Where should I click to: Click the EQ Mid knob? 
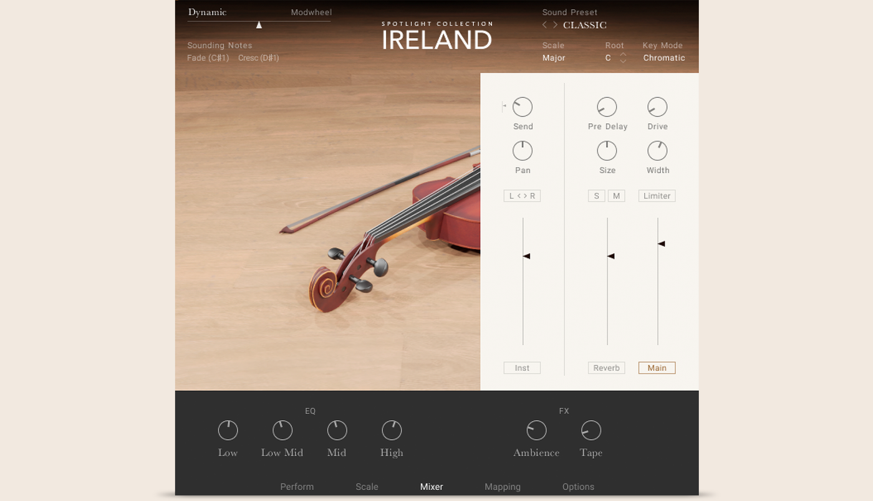pyautogui.click(x=337, y=430)
